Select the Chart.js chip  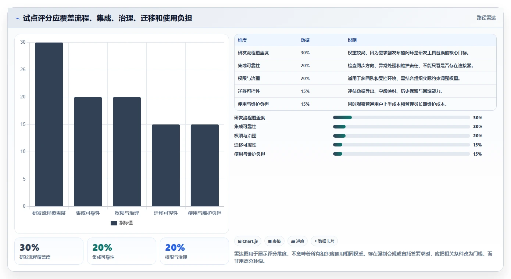point(248,241)
